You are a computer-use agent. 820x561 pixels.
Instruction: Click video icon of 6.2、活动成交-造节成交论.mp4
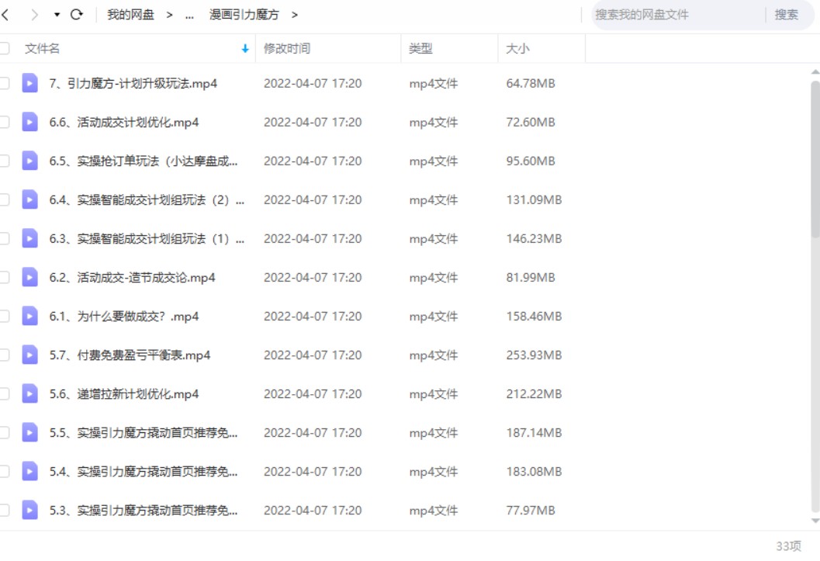(x=29, y=277)
